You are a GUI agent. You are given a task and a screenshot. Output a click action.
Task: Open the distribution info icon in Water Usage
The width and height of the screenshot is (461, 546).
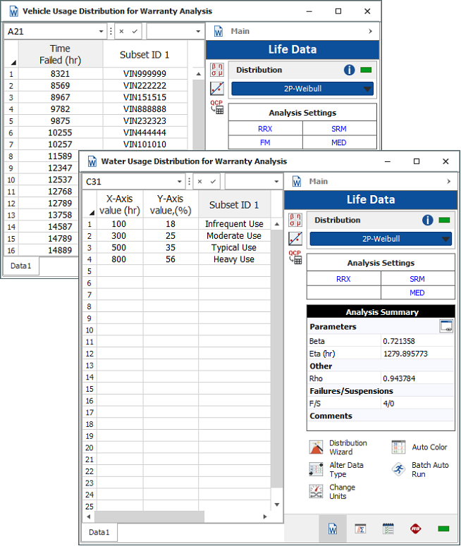point(427,221)
